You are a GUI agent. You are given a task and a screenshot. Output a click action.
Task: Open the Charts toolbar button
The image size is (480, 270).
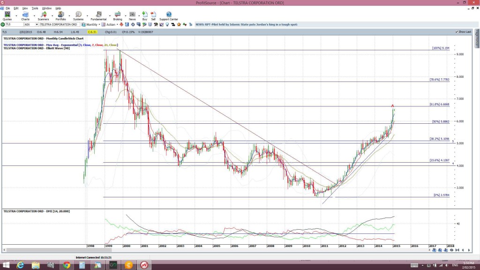click(25, 16)
